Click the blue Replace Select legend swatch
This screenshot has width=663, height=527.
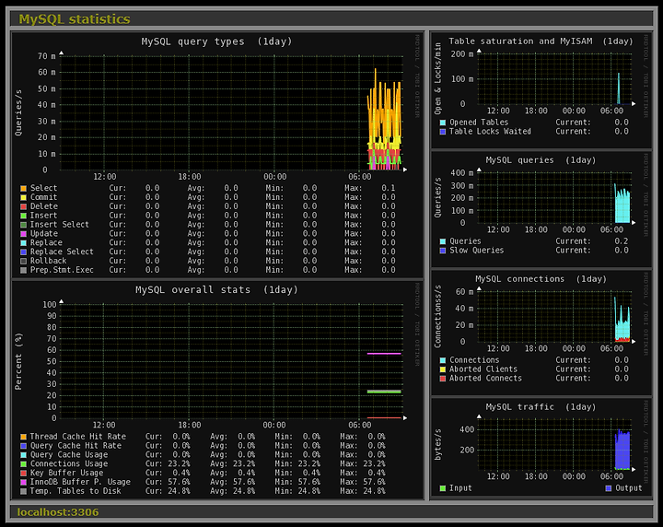pyautogui.click(x=23, y=252)
